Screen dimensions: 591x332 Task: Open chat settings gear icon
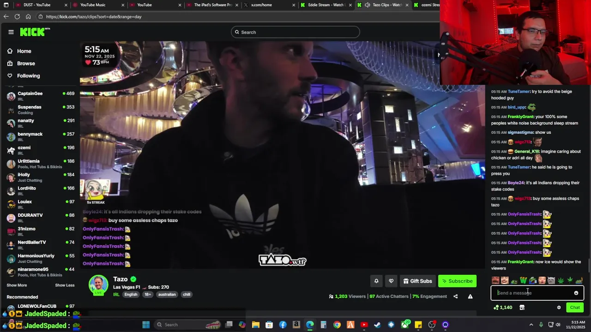[x=559, y=308]
